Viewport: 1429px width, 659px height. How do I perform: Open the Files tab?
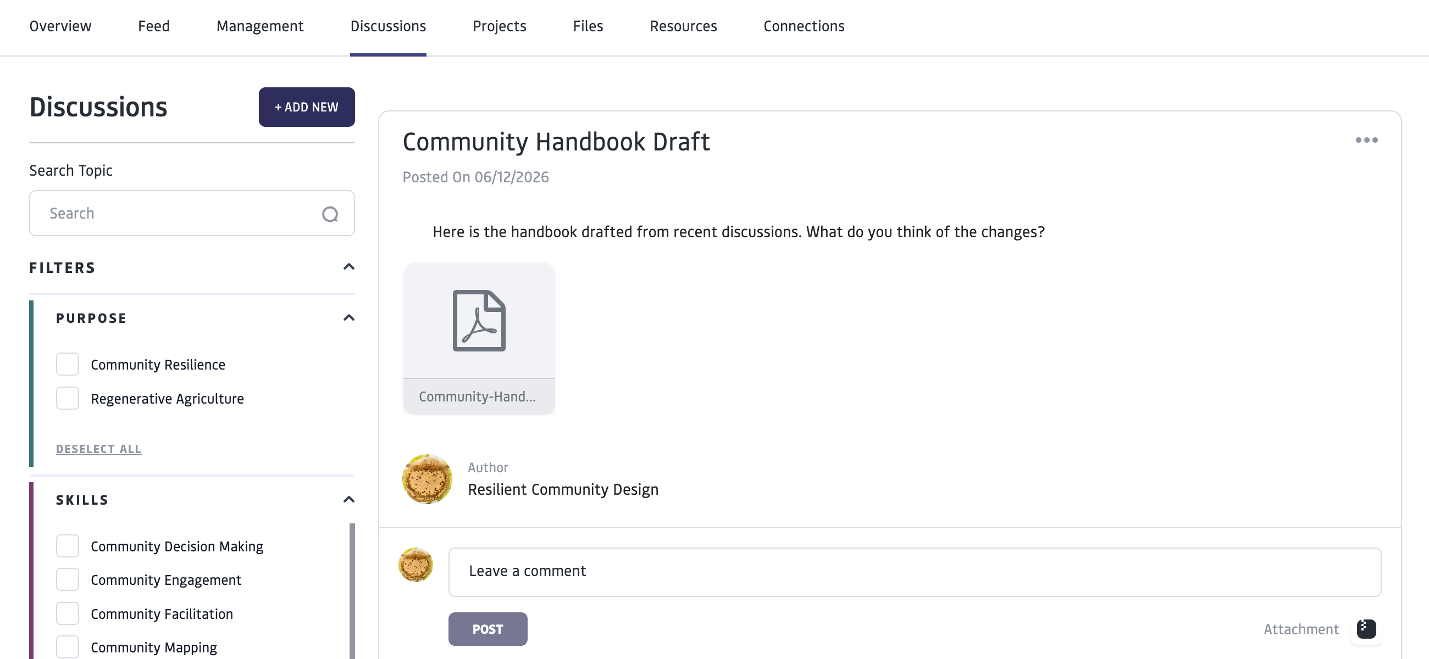click(588, 26)
